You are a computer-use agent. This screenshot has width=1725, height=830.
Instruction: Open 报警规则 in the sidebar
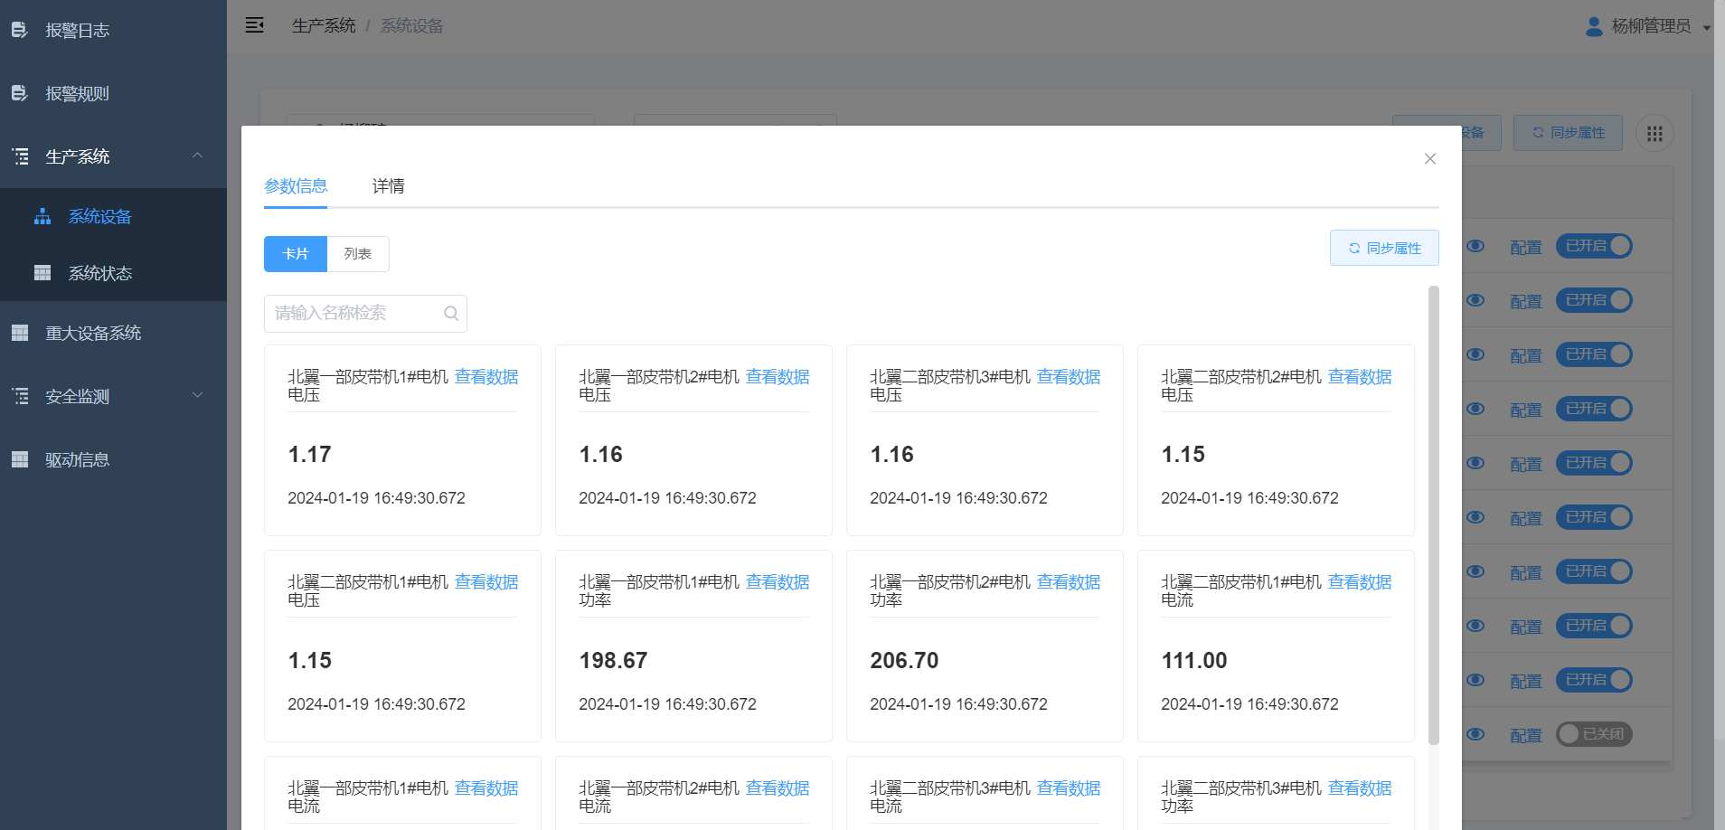113,93
